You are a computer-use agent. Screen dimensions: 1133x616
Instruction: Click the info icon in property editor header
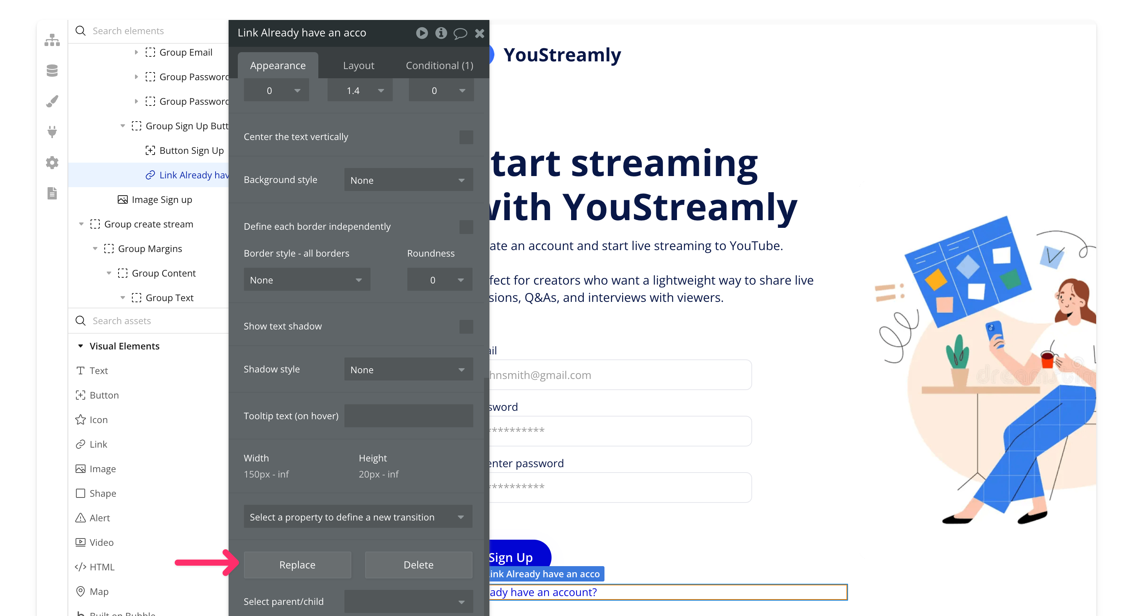(x=441, y=33)
